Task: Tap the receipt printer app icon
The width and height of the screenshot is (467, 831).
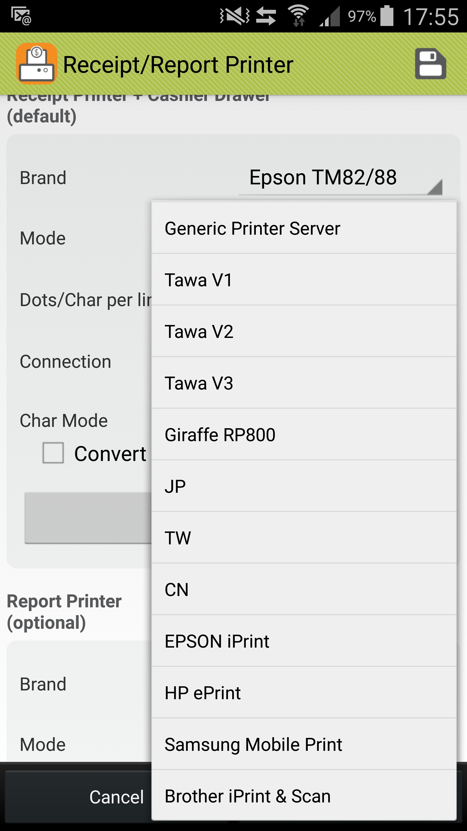Action: [37, 64]
